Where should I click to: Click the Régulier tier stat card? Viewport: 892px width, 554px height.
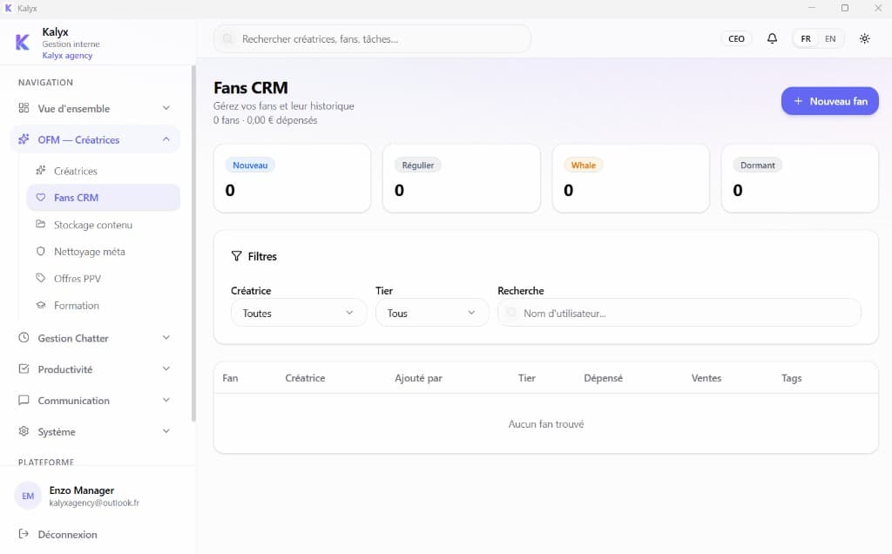point(462,178)
